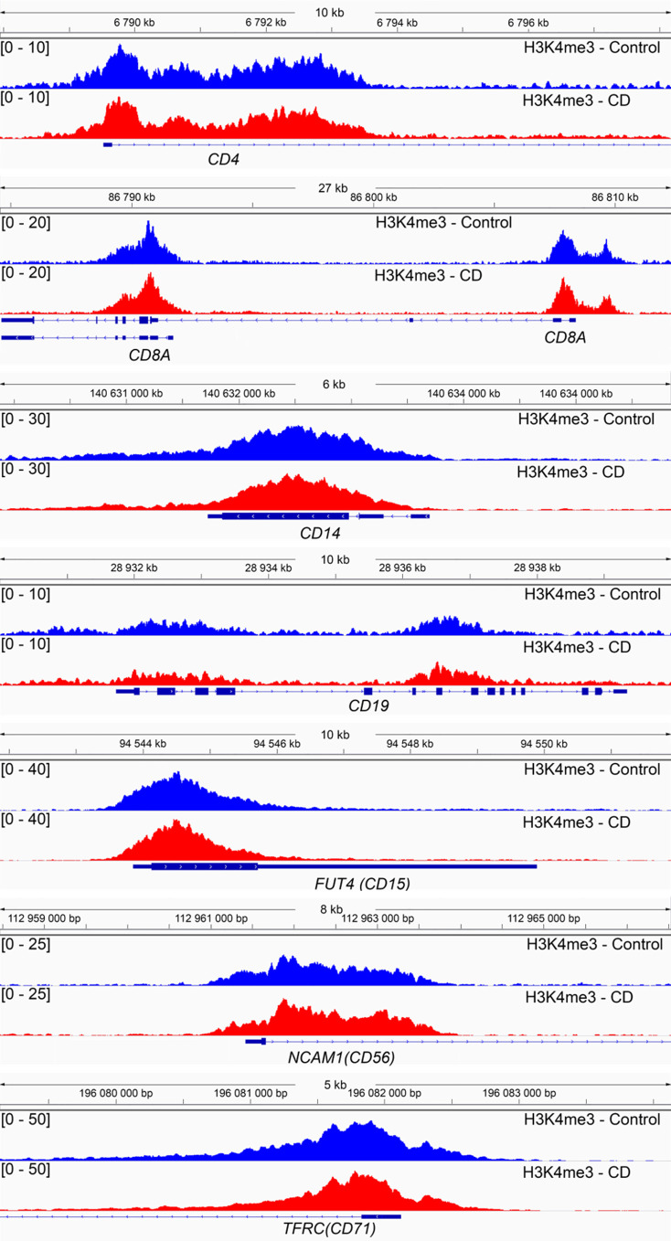
Task: Click the 196 082 000 bp coordinate label
Action: click(x=383, y=1092)
